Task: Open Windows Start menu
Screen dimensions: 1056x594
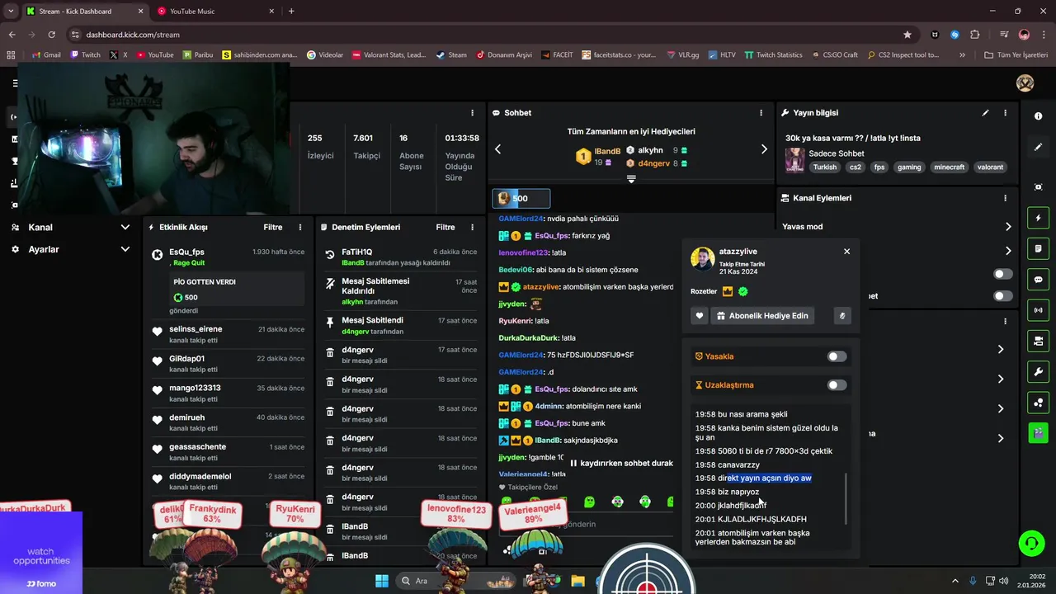Action: 382,581
